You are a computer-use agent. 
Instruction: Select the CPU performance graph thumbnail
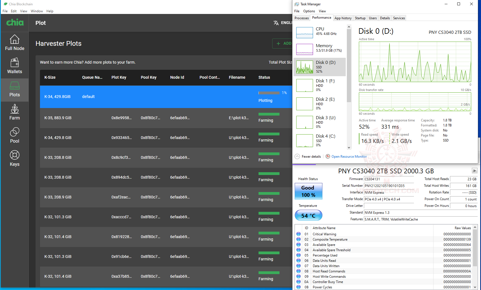304,33
